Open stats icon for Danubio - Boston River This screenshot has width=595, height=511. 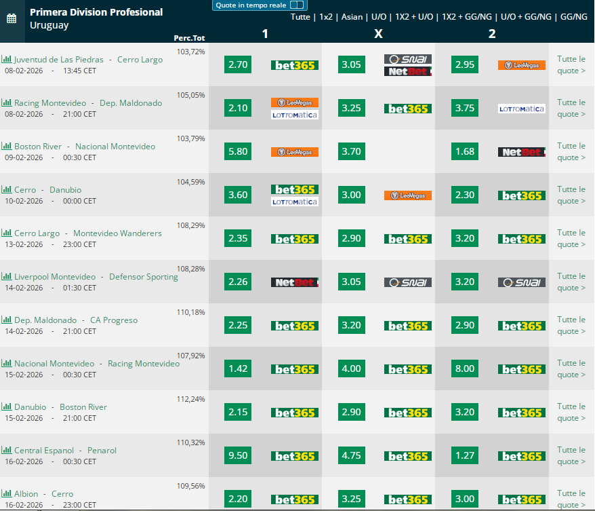[7, 406]
